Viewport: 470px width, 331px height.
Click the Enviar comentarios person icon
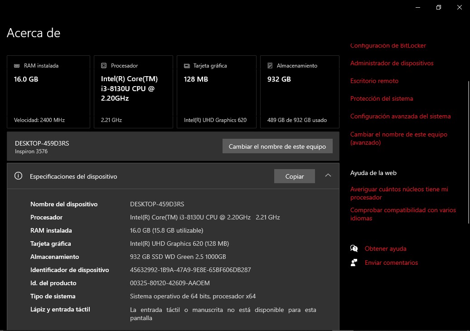coord(354,263)
